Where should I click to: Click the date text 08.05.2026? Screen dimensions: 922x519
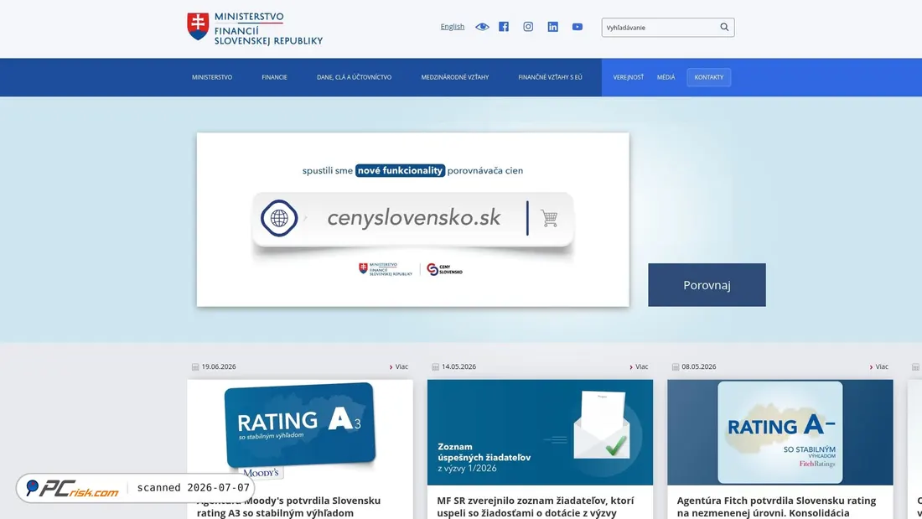pos(698,366)
